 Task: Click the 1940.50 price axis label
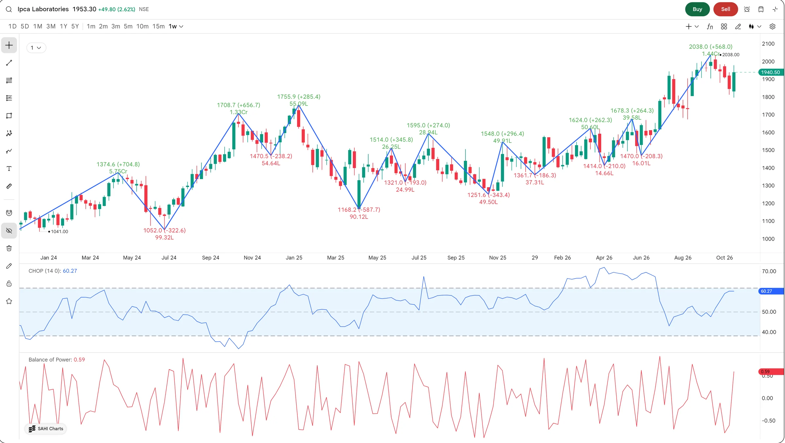[x=771, y=72]
